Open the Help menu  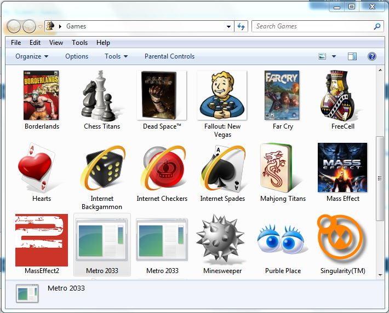tap(103, 43)
